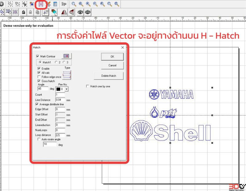
Task: Click the last magnifier icon with page
Action: (117, 4)
